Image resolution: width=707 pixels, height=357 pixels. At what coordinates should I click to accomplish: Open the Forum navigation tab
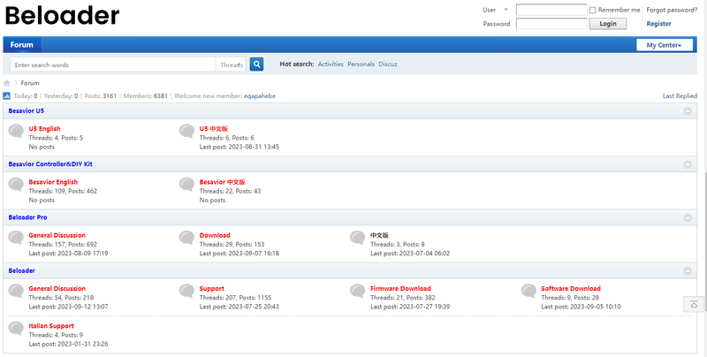tap(21, 44)
